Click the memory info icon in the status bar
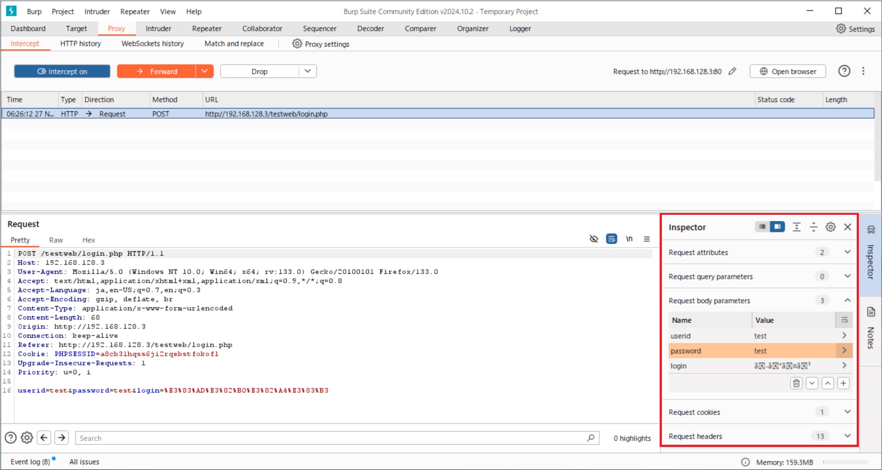 coord(745,462)
